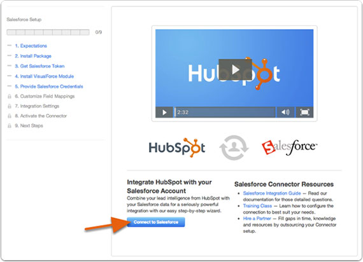Open step 3. Get Salesforce Token
The height and width of the screenshot is (262, 363).
pos(39,66)
